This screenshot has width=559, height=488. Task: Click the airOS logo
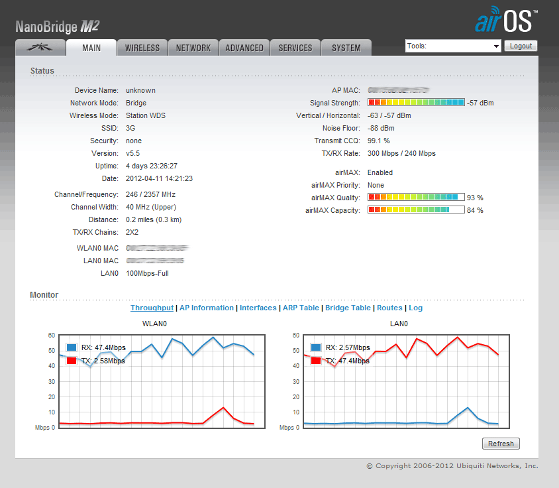click(x=506, y=20)
